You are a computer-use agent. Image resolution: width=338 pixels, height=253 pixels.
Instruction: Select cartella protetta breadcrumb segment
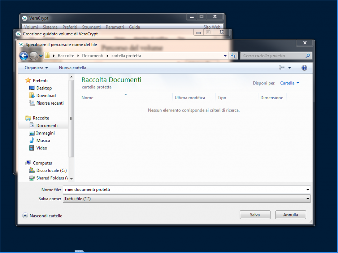click(x=126, y=56)
